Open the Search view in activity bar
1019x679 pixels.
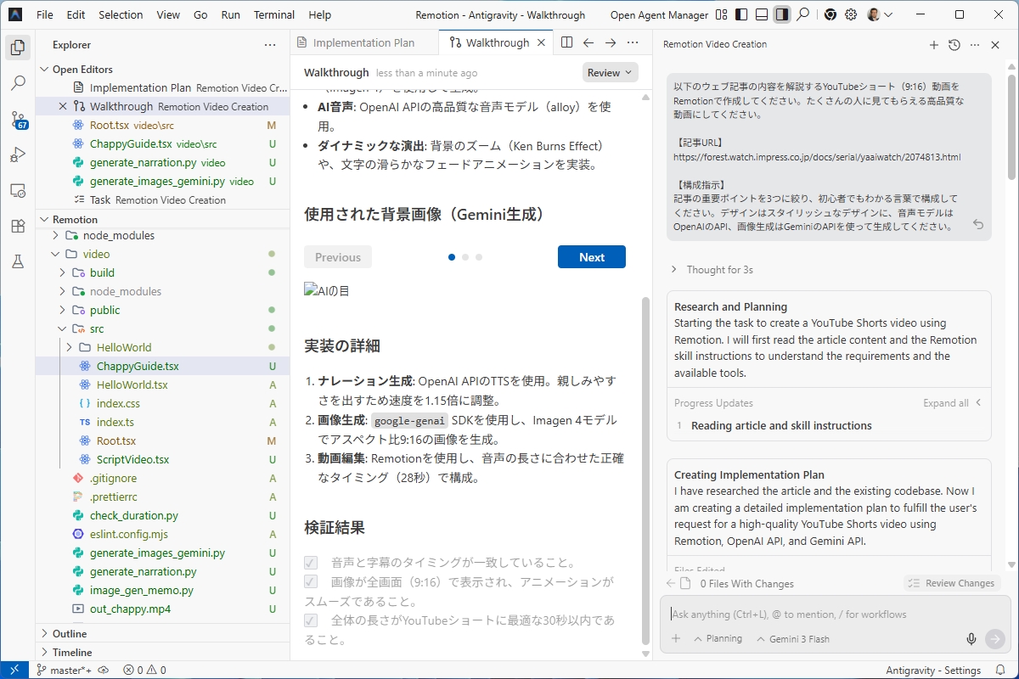(17, 83)
